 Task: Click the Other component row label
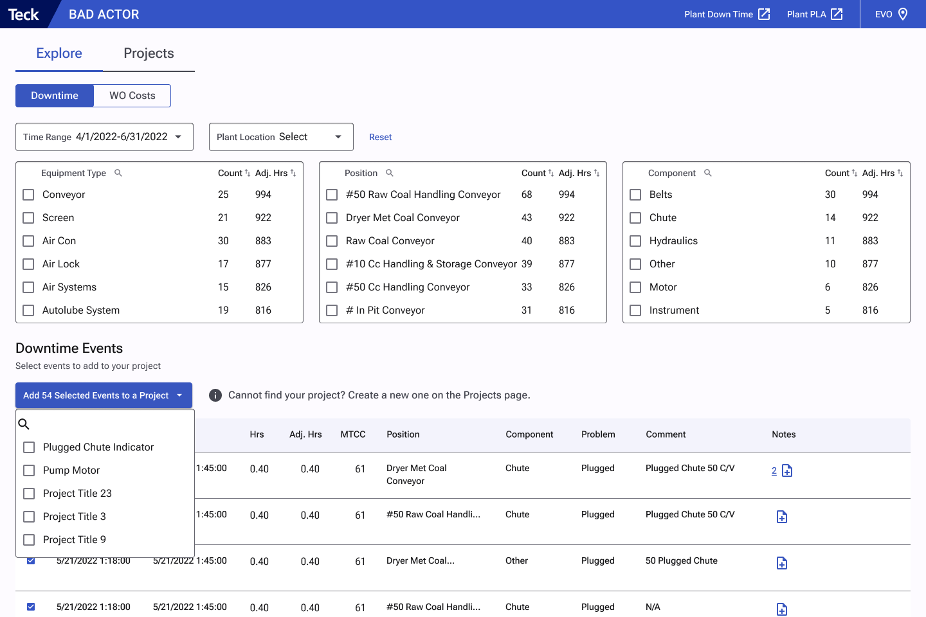662,264
